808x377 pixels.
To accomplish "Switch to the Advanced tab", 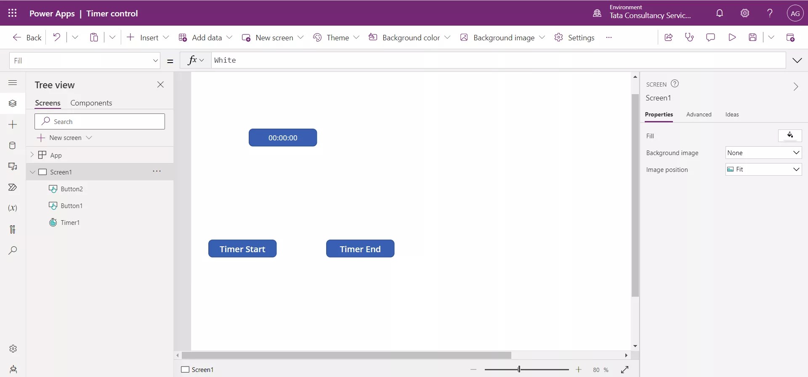I will point(699,114).
